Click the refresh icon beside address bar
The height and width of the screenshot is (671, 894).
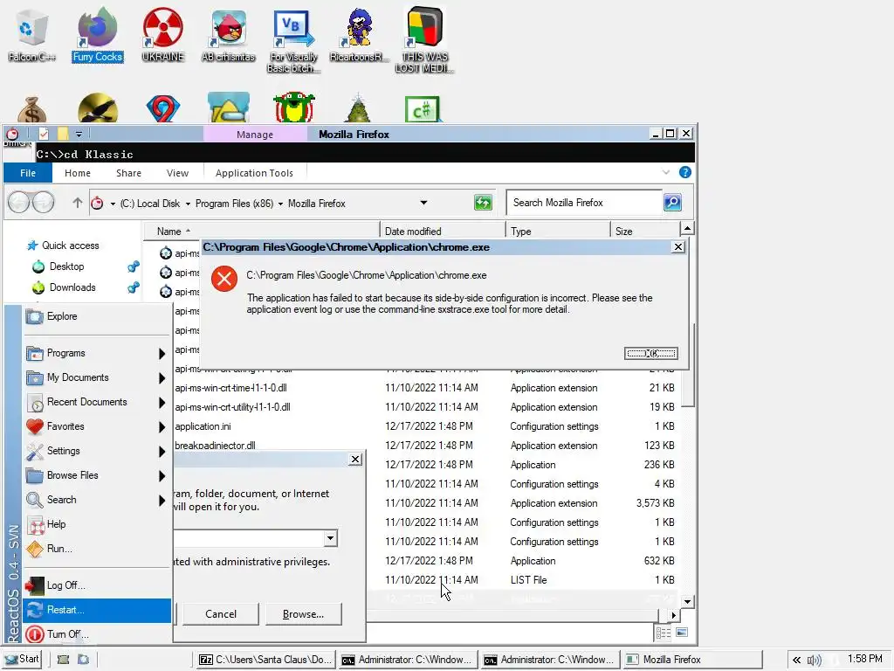click(483, 203)
